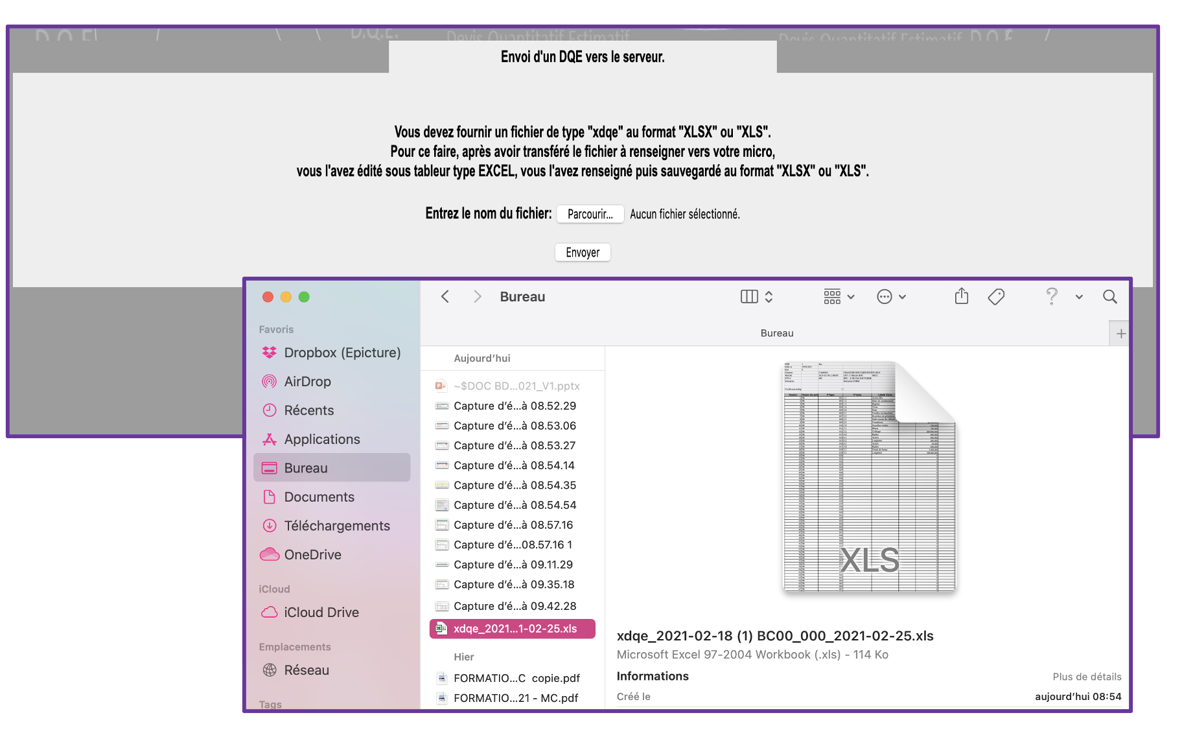Add a new tab with plus button
1182x735 pixels.
[1120, 334]
